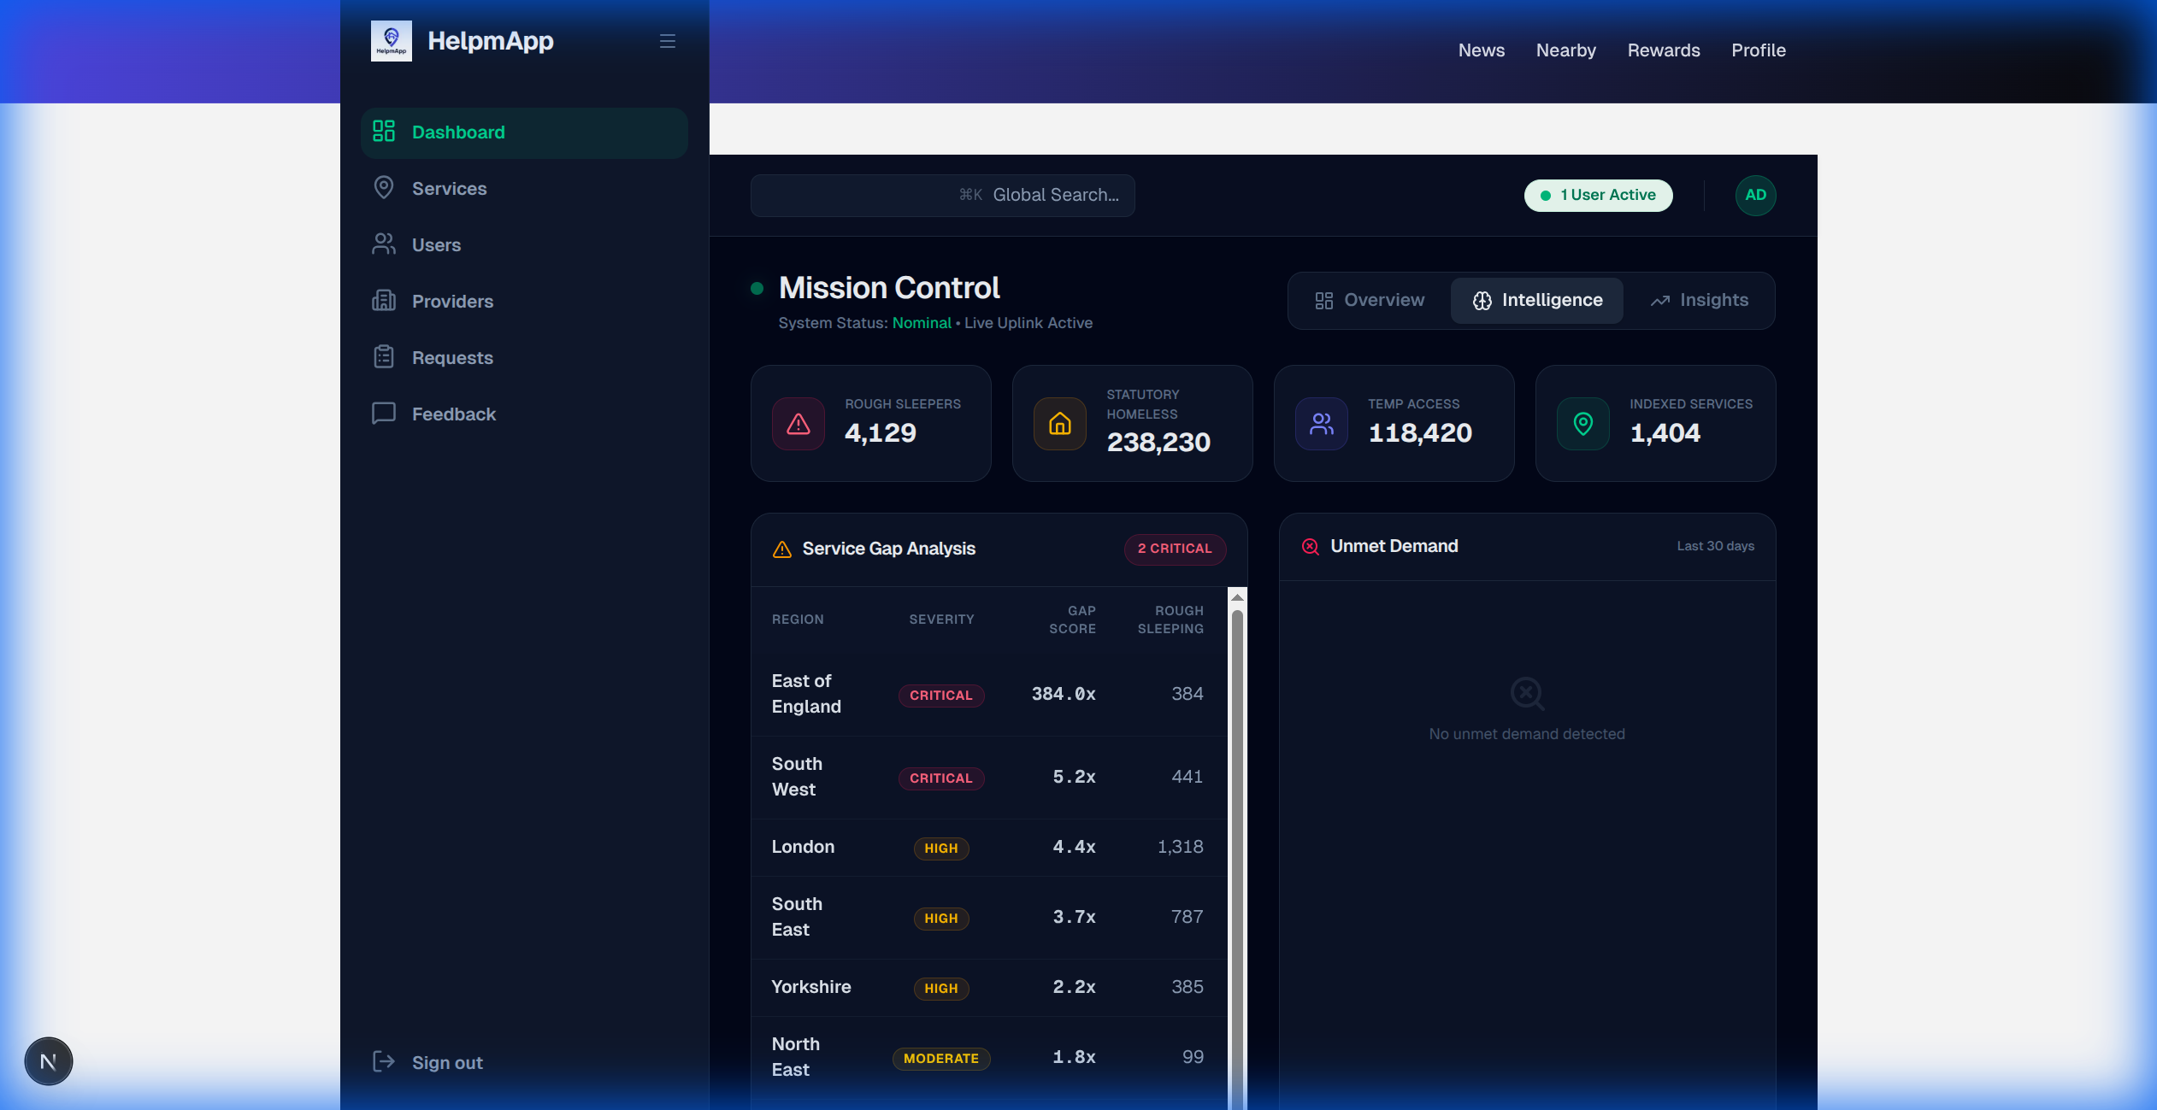Focus the Global Search field
This screenshot has width=2157, height=1110.
click(942, 196)
